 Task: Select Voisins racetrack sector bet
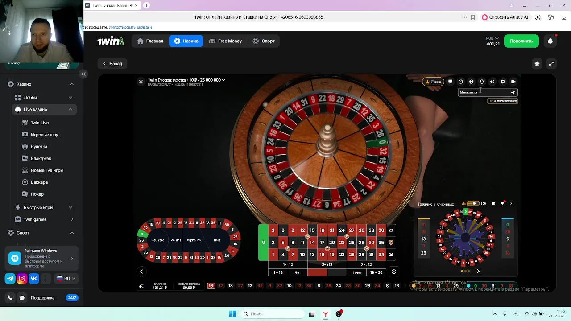[x=176, y=240]
